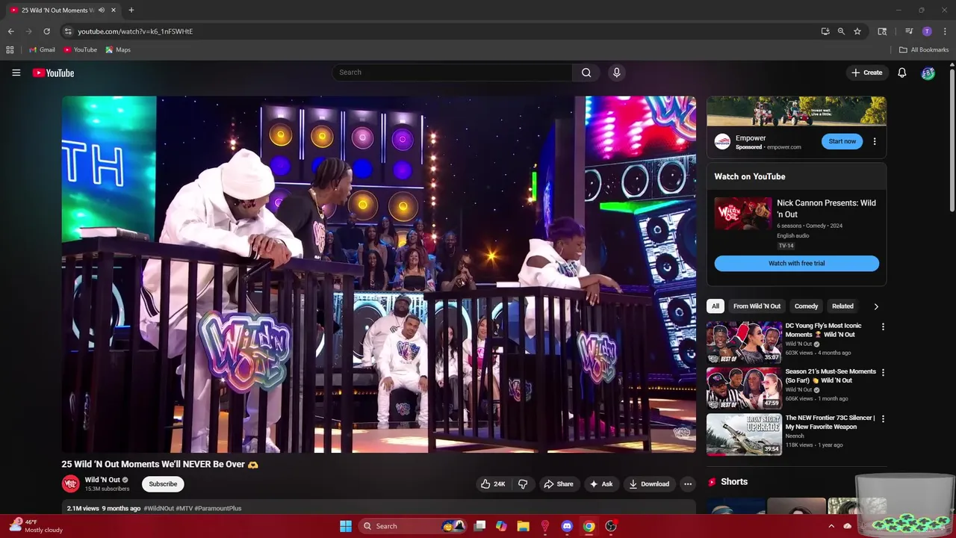Click the Share button

[559, 483]
